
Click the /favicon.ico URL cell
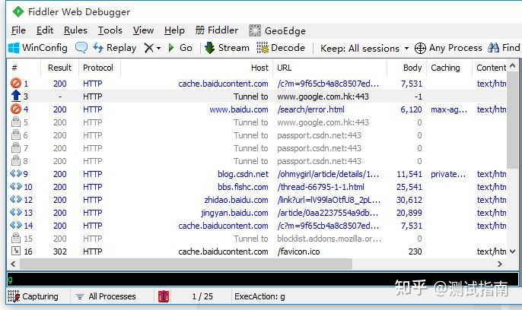coord(298,251)
